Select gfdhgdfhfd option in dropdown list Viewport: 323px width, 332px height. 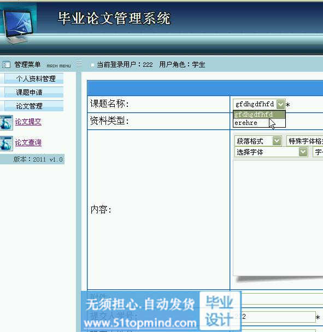click(259, 115)
